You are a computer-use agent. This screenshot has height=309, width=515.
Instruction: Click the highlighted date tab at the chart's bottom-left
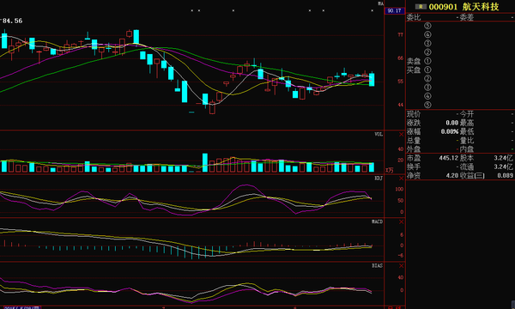(x=21, y=307)
